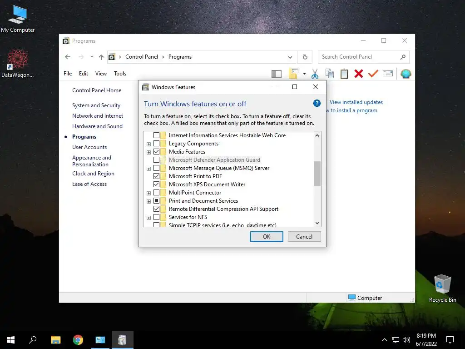The image size is (465, 349).
Task: Open File Explorer from taskbar
Action: 55,340
